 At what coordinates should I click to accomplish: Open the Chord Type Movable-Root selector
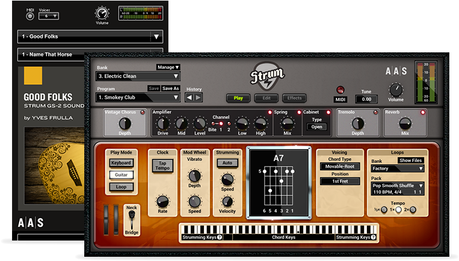tap(340, 167)
